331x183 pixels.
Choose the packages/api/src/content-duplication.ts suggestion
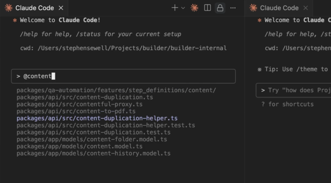tap(85, 97)
